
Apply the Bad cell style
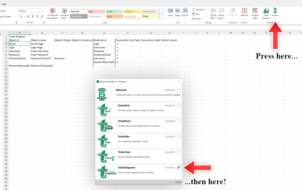coord(97,12)
